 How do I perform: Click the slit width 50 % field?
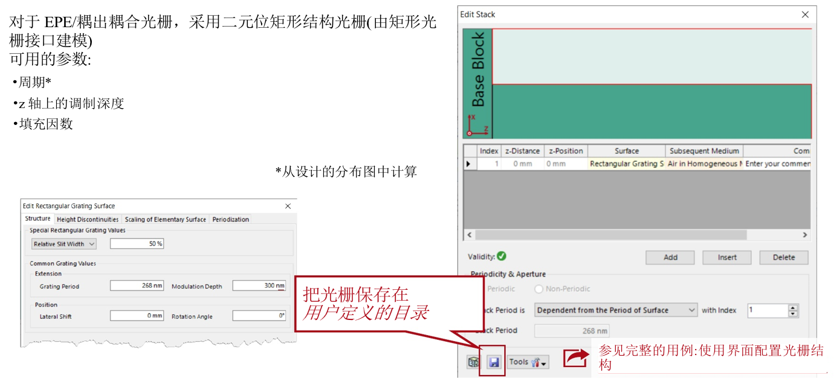pyautogui.click(x=137, y=244)
